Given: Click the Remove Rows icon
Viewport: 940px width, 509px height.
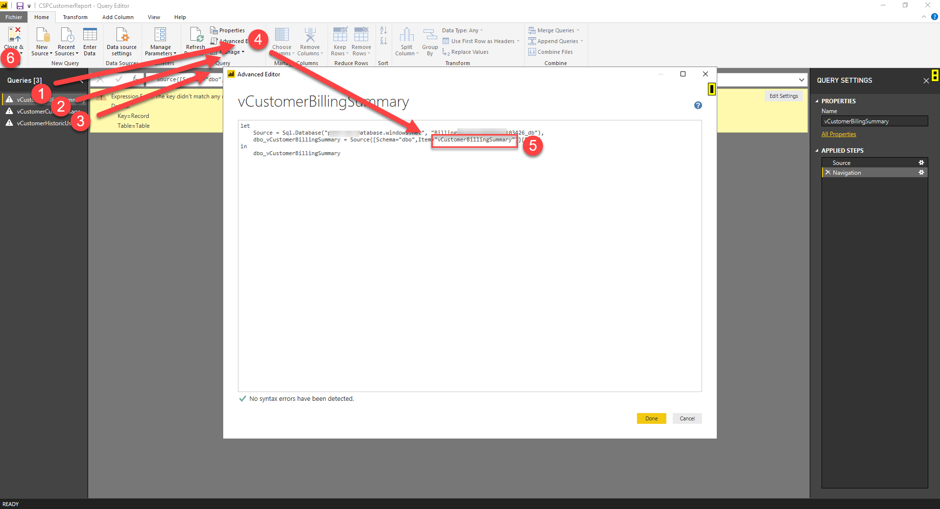Looking at the screenshot, I should (x=361, y=35).
